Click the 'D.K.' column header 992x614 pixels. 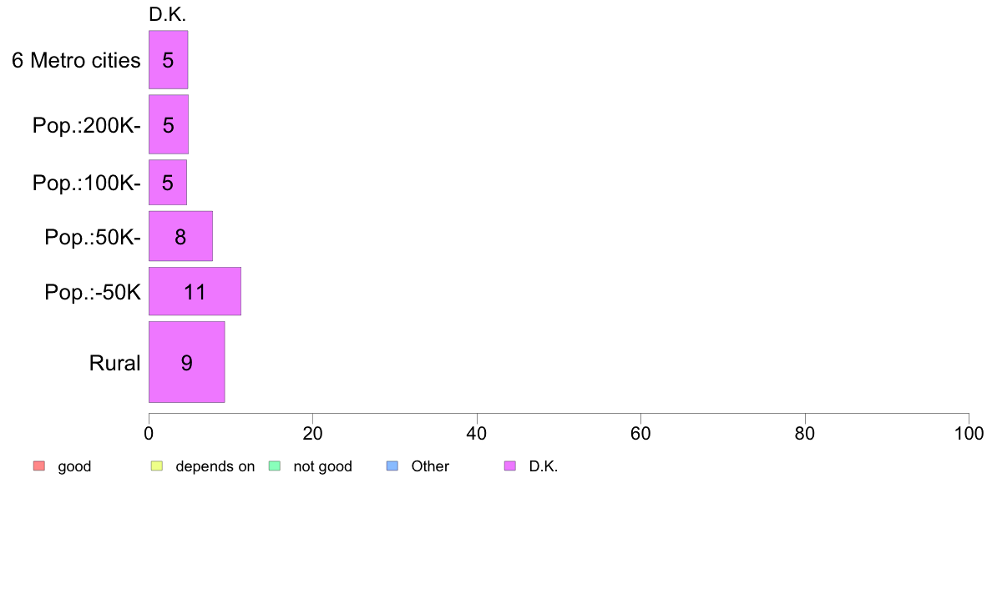pos(168,14)
